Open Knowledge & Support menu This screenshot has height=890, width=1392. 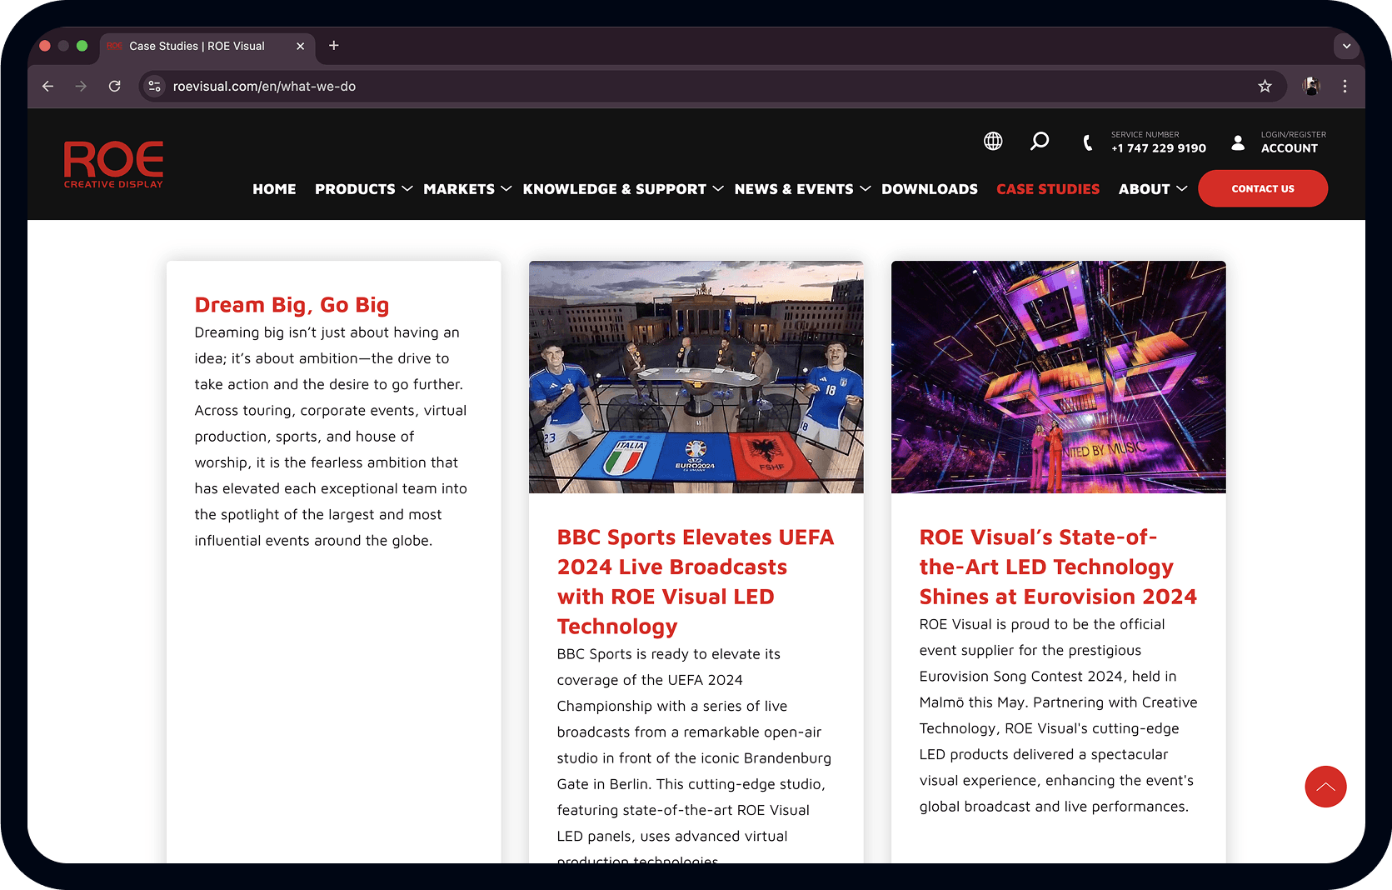tap(615, 189)
